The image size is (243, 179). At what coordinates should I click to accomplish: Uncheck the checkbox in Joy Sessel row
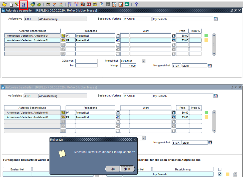pos(220,174)
